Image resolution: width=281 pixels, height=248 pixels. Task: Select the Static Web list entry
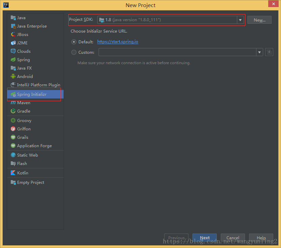tap(35, 155)
